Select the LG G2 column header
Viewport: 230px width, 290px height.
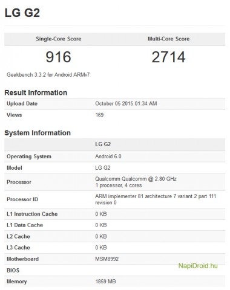[103, 144]
